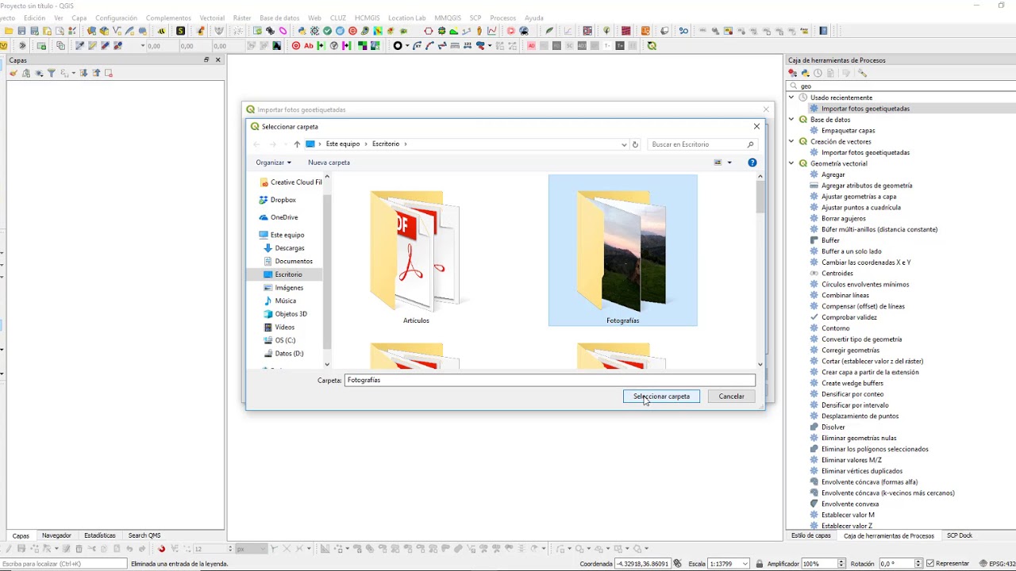This screenshot has width=1016, height=571.
Task: Open the MMQGIS menu
Action: 448,17
